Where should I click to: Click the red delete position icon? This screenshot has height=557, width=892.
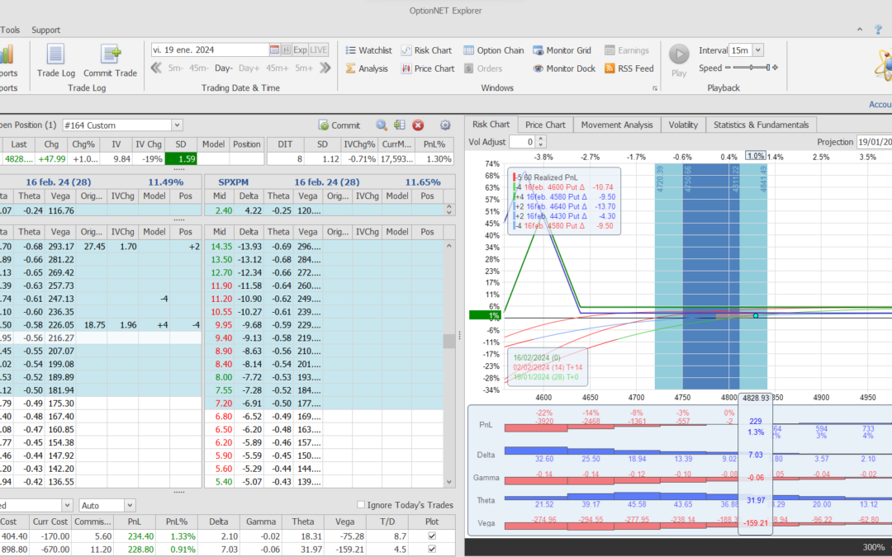point(418,125)
